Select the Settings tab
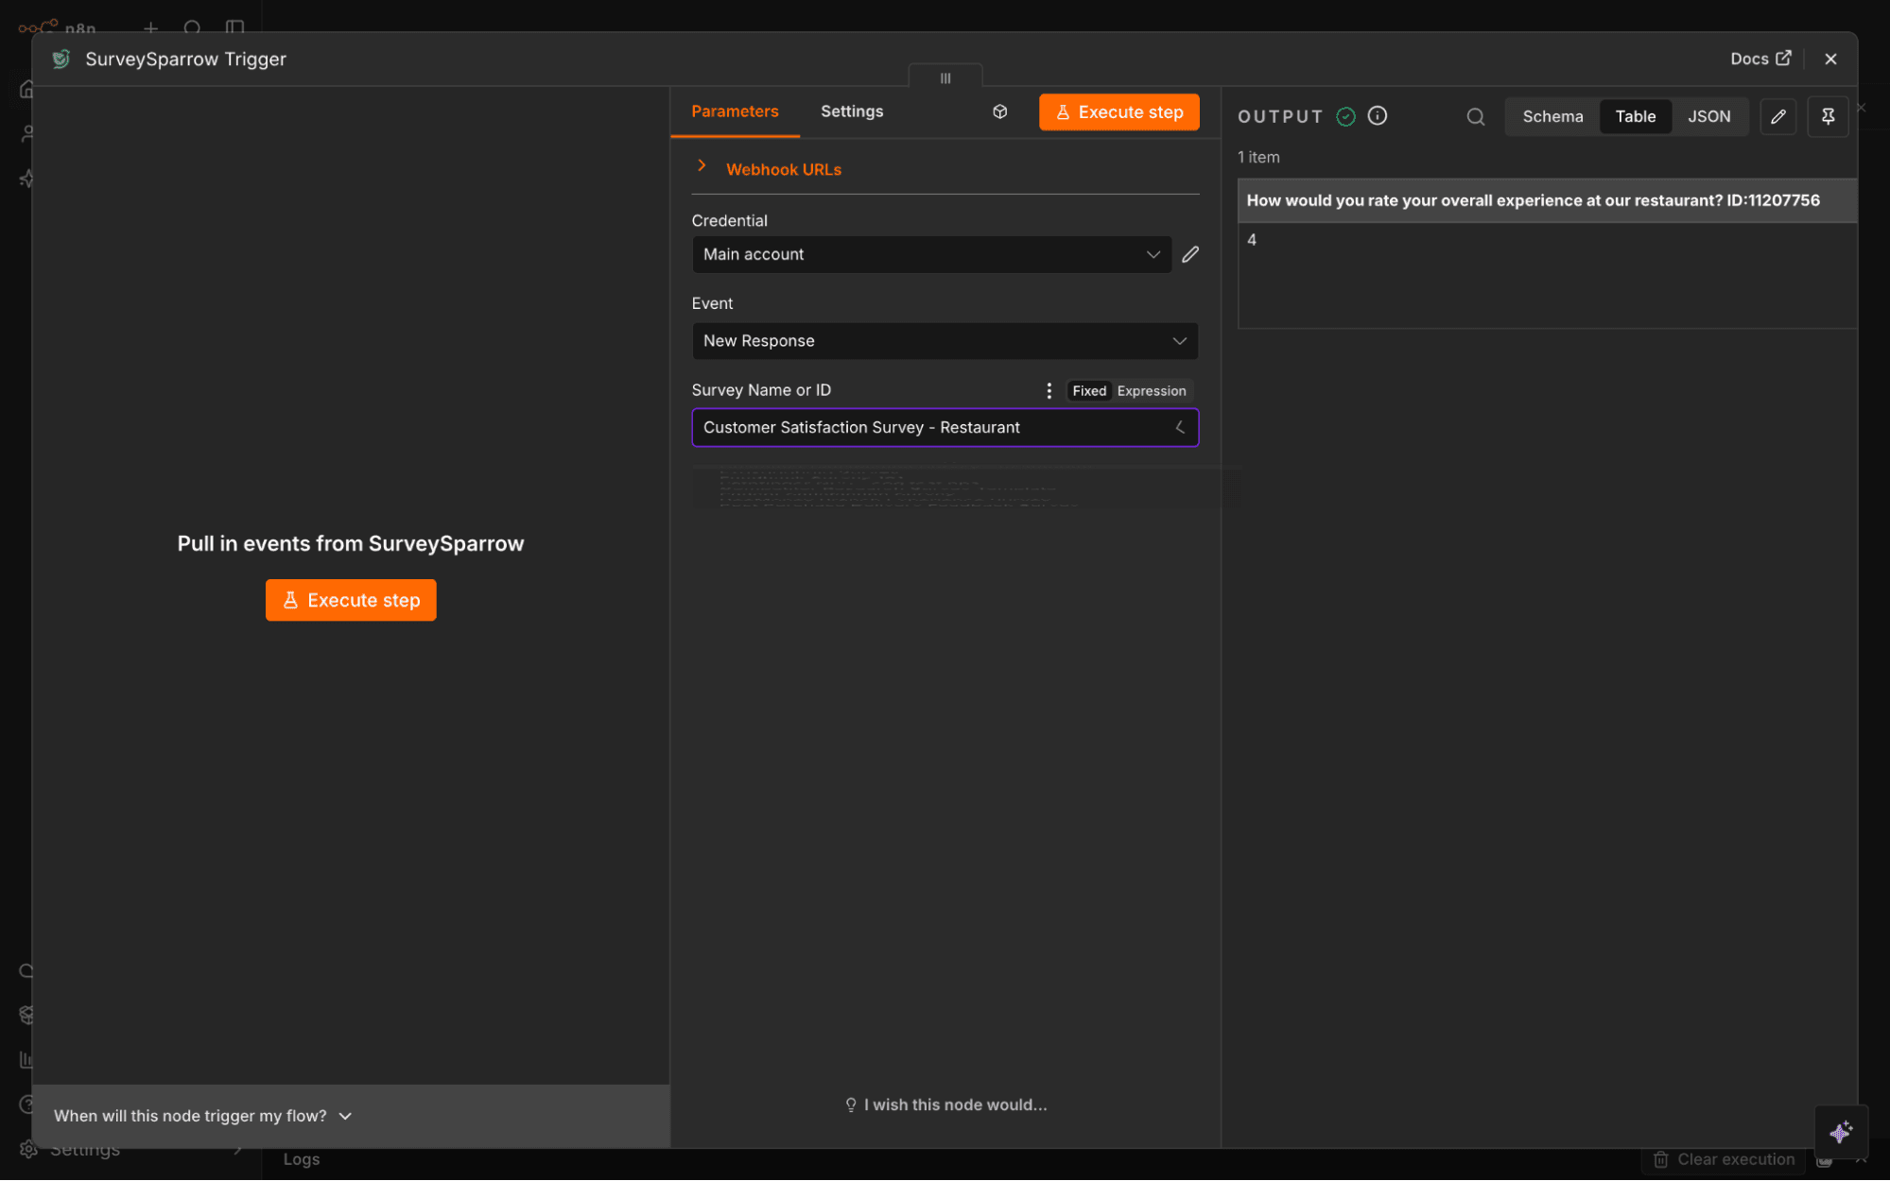Image resolution: width=1890 pixels, height=1181 pixels. (852, 111)
